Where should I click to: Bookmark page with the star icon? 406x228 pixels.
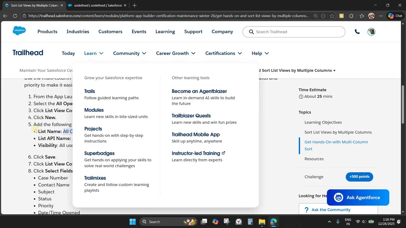(332, 16)
